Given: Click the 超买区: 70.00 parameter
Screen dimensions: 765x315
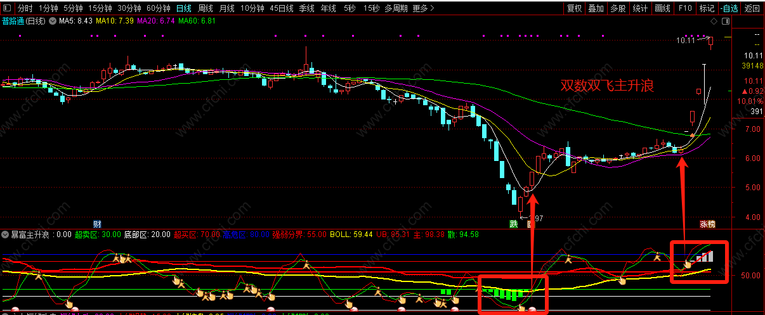Looking at the screenshot, I should point(197,235).
